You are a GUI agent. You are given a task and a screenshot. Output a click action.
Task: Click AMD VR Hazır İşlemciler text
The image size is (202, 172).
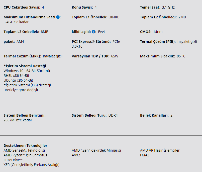coord(160,150)
